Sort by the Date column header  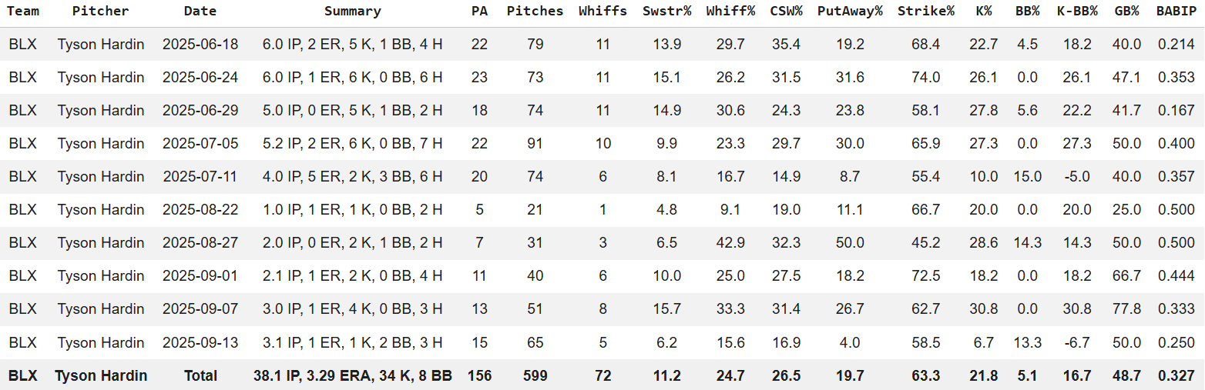coord(200,12)
